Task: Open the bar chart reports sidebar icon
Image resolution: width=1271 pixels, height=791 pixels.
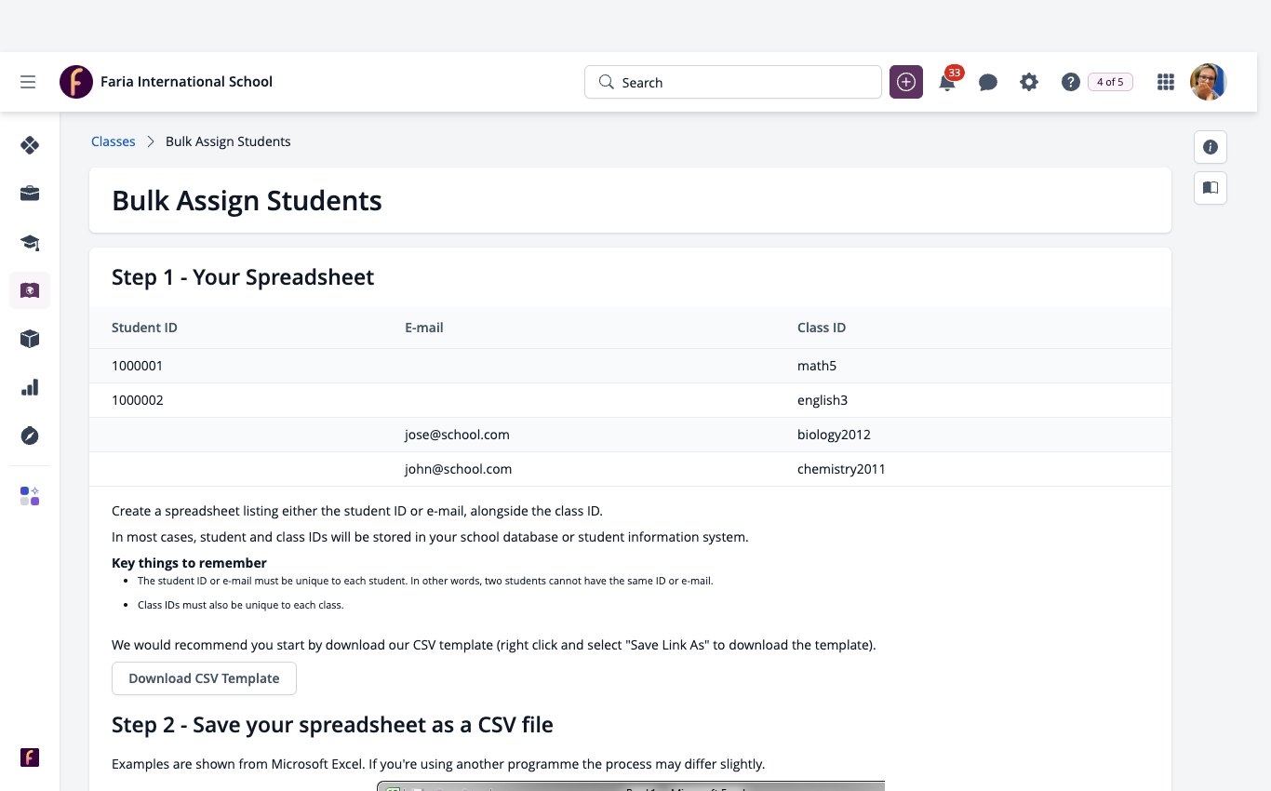Action: coord(30,387)
